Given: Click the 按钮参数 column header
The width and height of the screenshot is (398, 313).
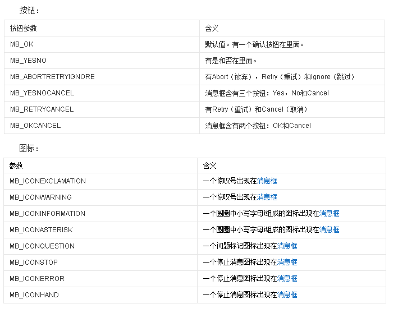Looking at the screenshot, I should [24, 28].
